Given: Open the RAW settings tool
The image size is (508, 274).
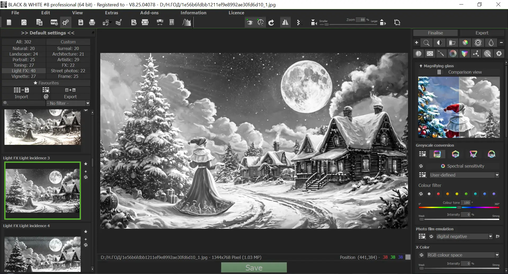Looking at the screenshot, I should click(54, 23).
